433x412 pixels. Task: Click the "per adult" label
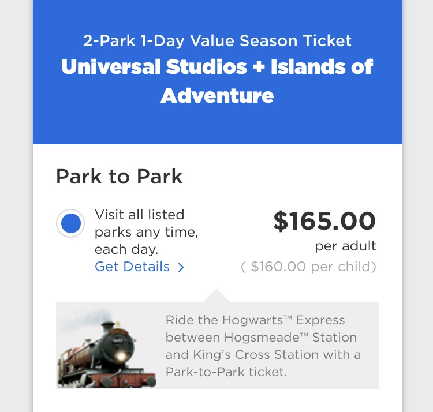pyautogui.click(x=345, y=246)
